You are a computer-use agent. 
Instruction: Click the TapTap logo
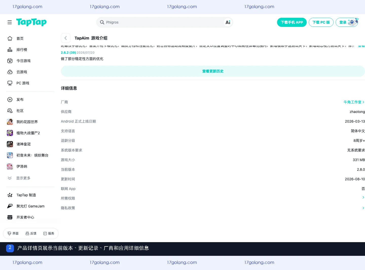click(31, 22)
